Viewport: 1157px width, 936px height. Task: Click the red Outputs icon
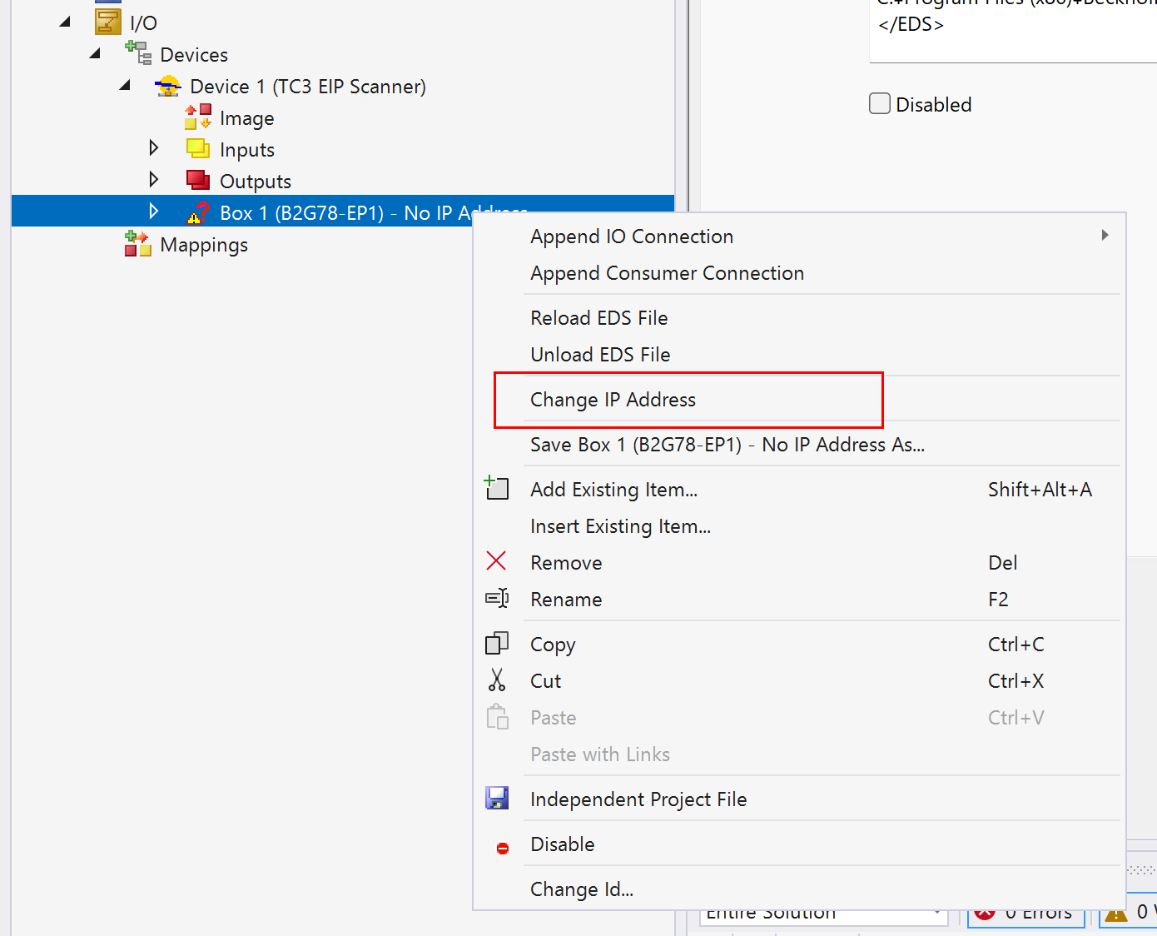pyautogui.click(x=198, y=181)
